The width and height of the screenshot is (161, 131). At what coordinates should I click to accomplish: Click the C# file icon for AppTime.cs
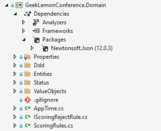[28, 108]
